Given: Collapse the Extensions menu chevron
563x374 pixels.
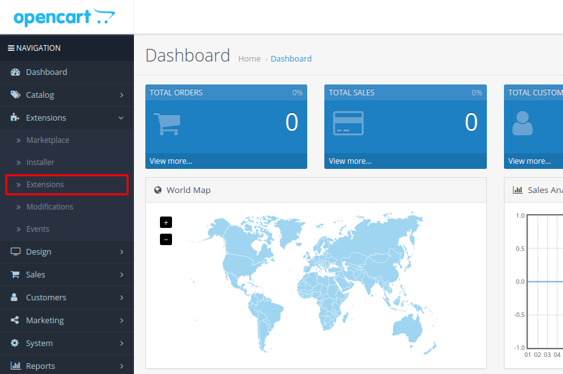Looking at the screenshot, I should [x=121, y=118].
